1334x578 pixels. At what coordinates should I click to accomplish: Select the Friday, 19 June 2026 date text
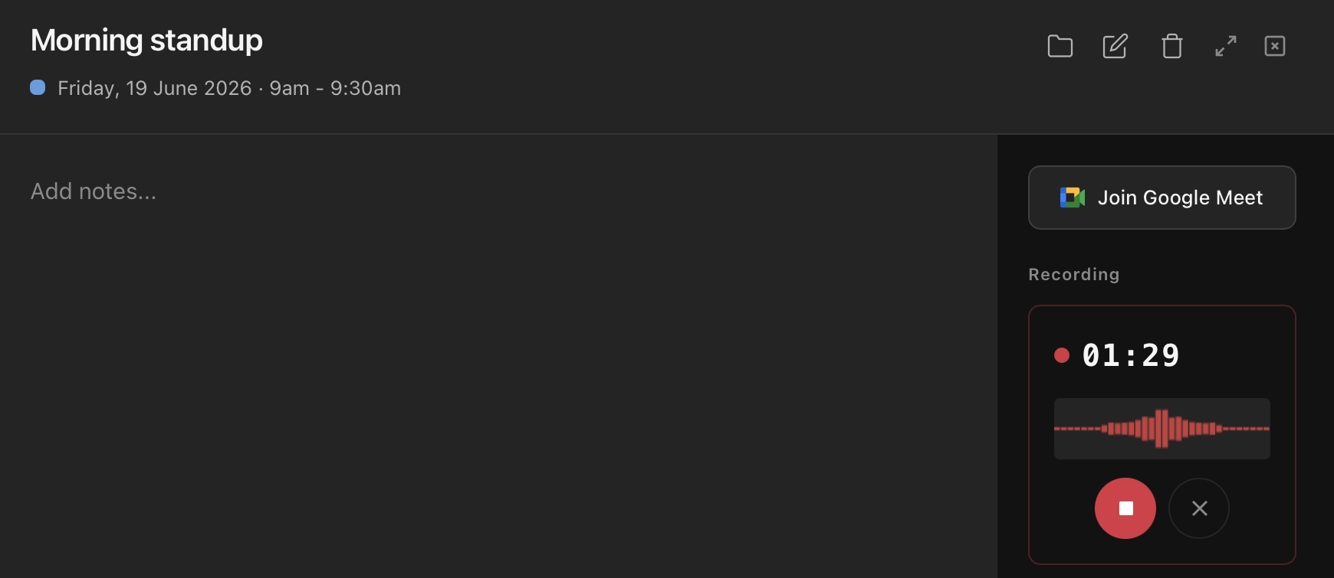tap(155, 88)
